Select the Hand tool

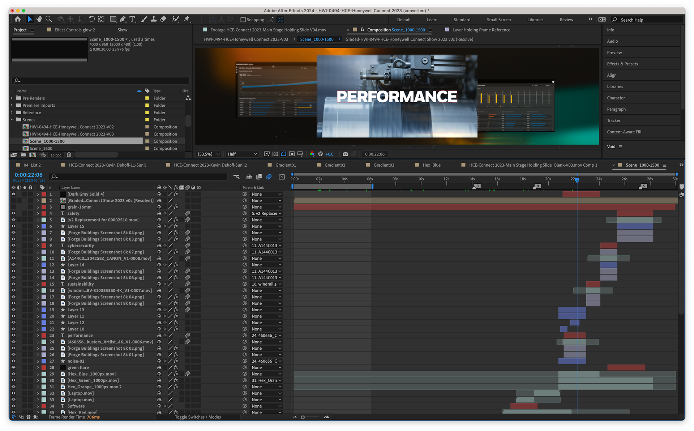point(39,19)
